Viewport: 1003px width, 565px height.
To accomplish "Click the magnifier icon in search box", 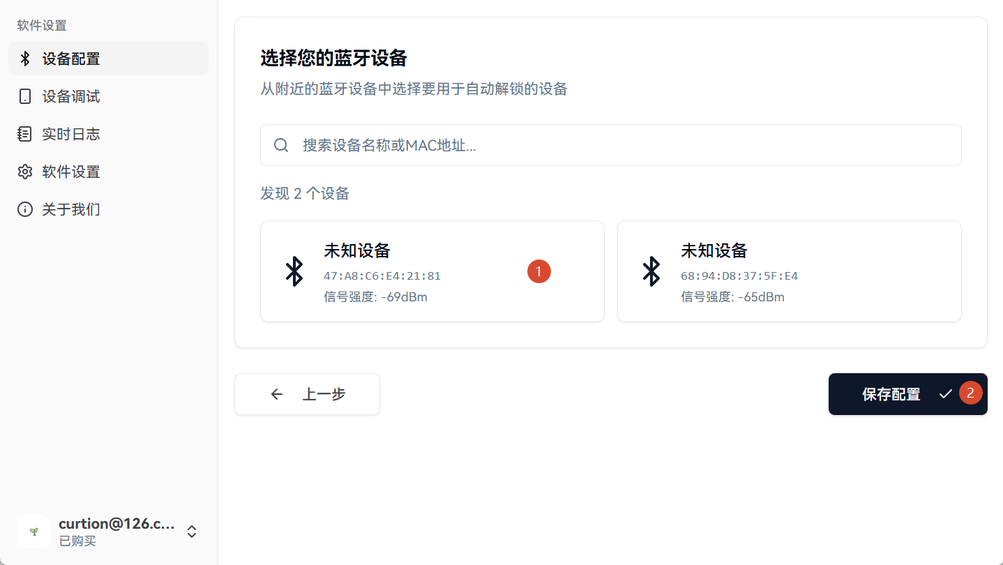I will click(x=281, y=145).
